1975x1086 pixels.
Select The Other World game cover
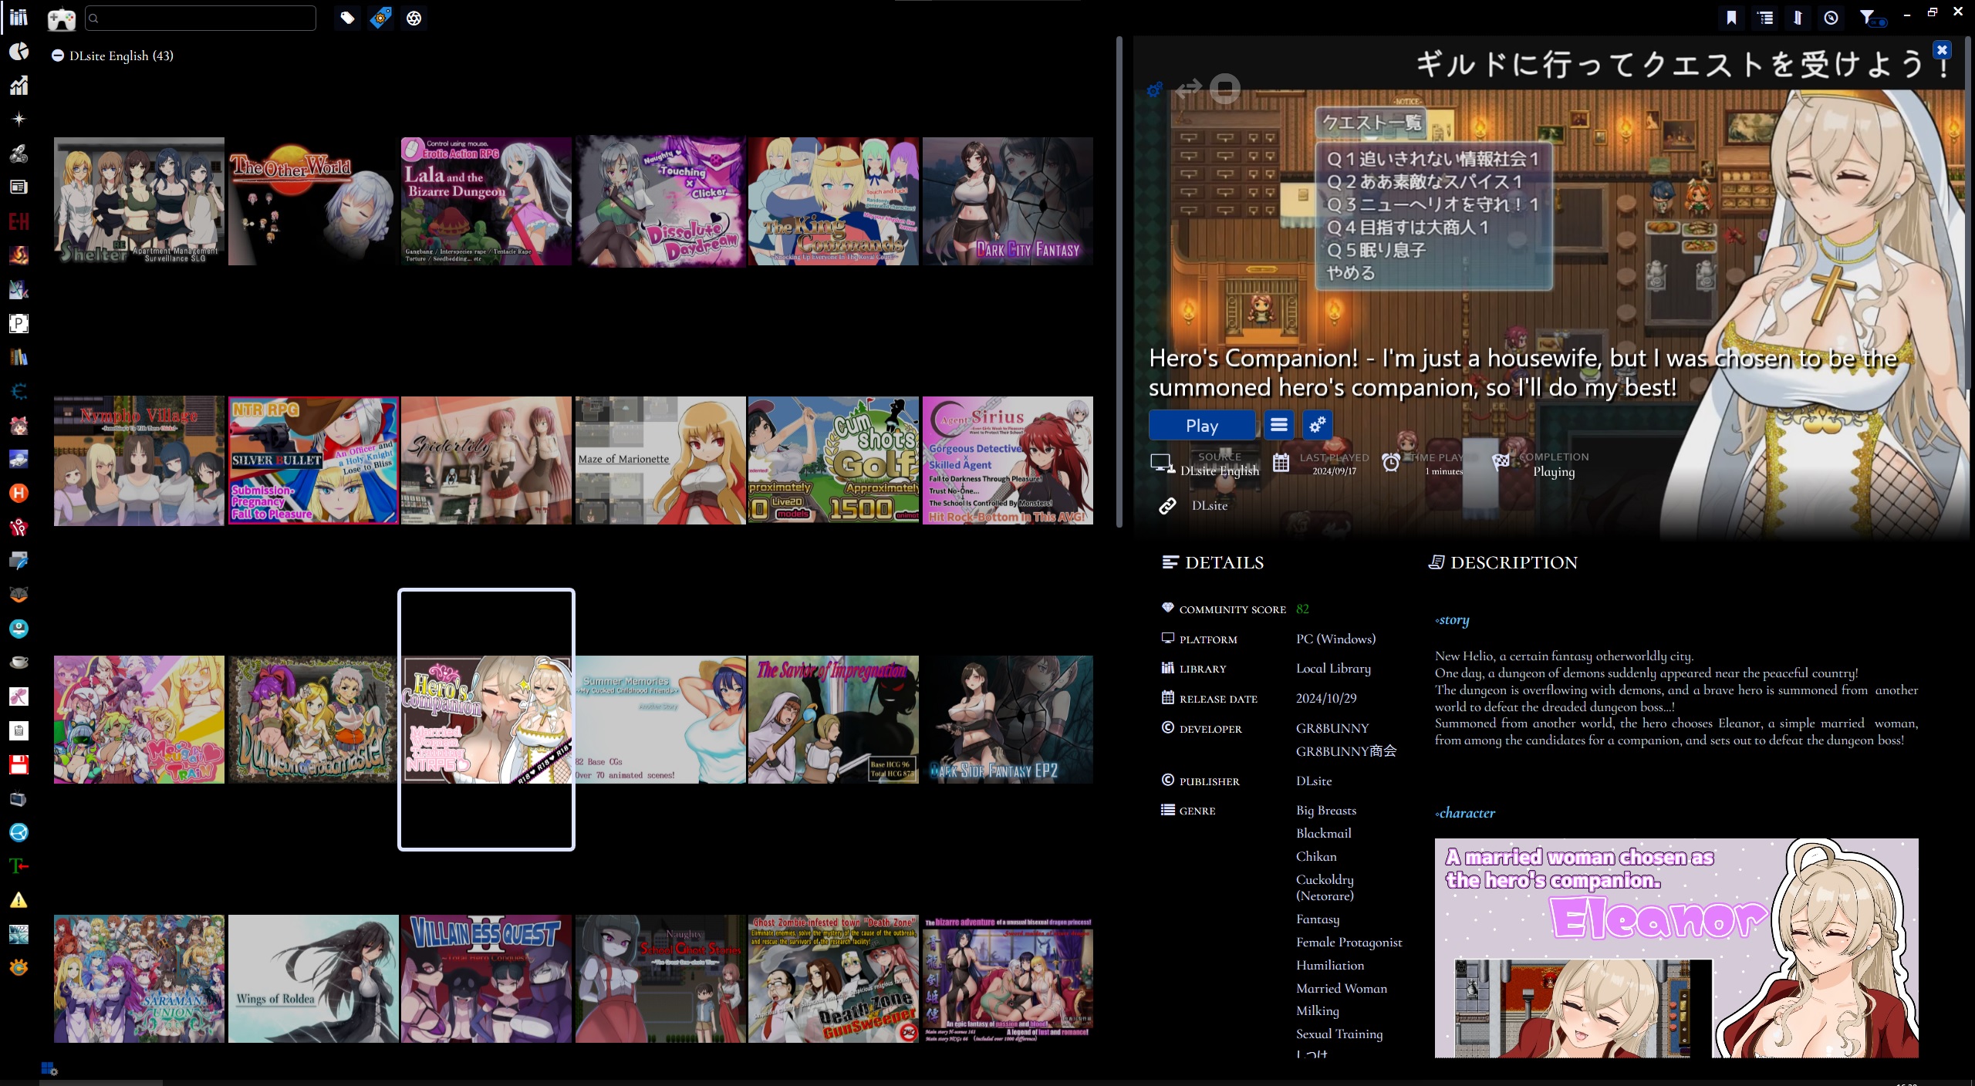click(x=312, y=201)
